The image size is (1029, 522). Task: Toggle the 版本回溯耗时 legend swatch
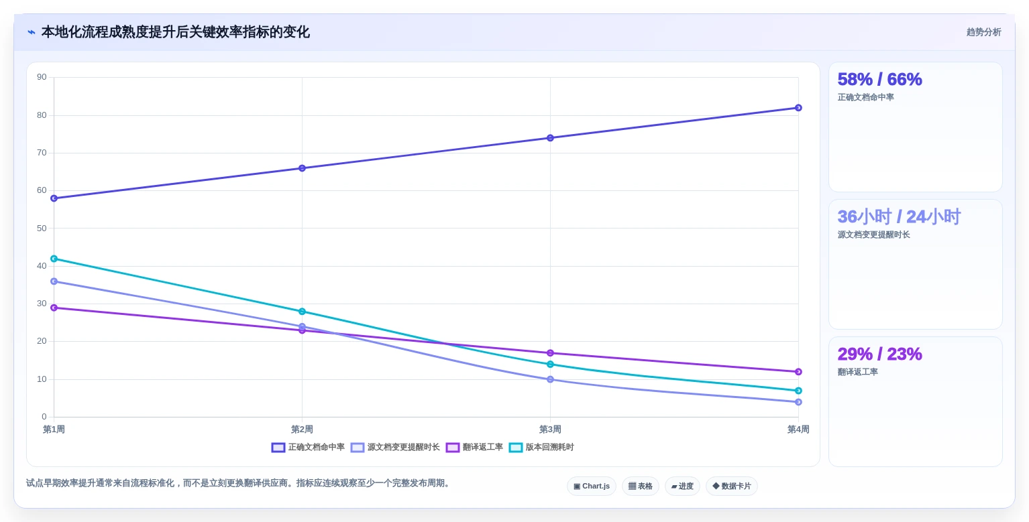(x=516, y=448)
